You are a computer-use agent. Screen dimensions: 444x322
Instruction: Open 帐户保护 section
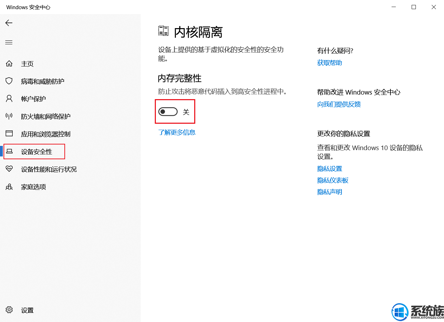point(33,99)
